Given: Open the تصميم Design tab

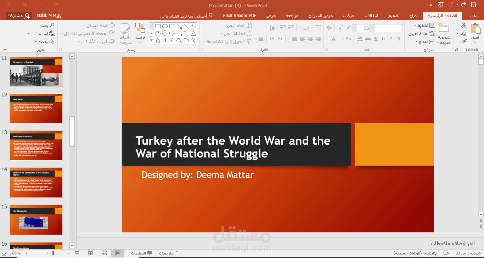Looking at the screenshot, I should [x=394, y=16].
